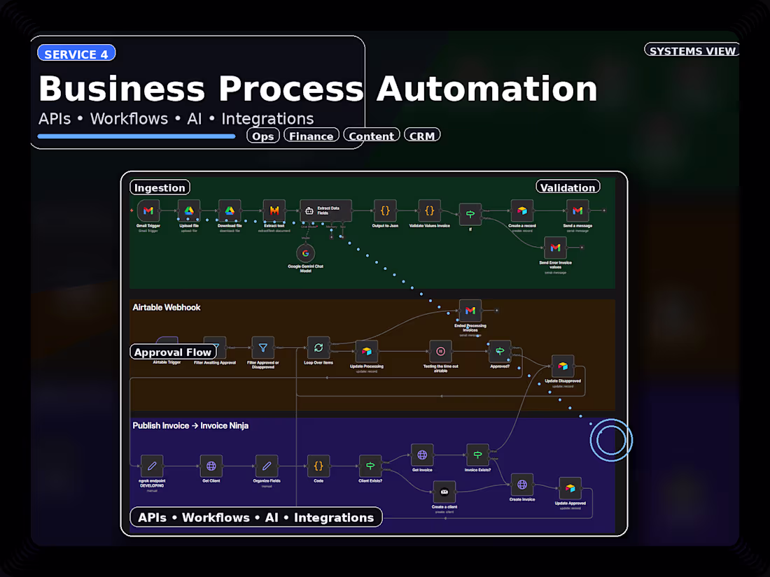Viewport: 770px width, 577px height.
Task: Open the Organize Fields node
Action: 267,466
